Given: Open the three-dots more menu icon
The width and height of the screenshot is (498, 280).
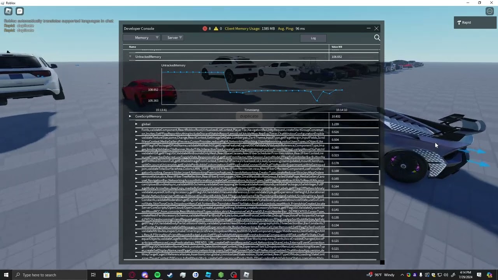Looking at the screenshot, I should pos(490,11).
